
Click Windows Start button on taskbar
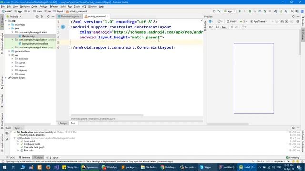(x=4, y=167)
